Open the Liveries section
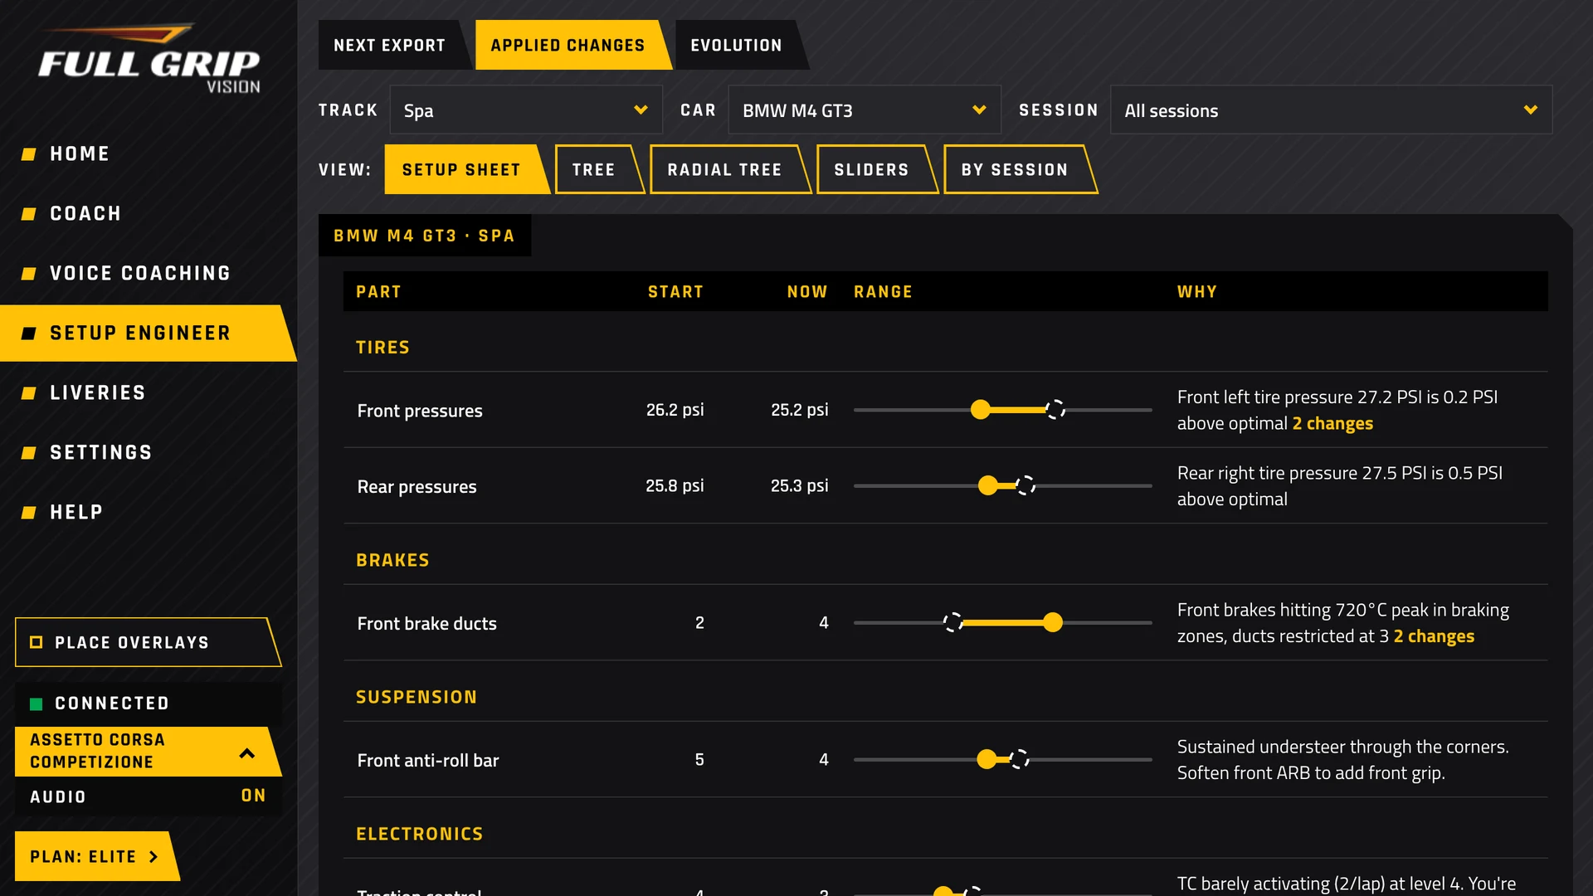Screen dimensions: 1593x896 tap(148, 393)
